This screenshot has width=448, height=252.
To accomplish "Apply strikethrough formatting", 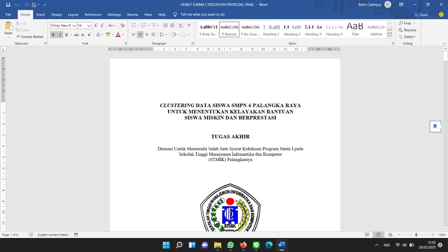I will coord(76,35).
